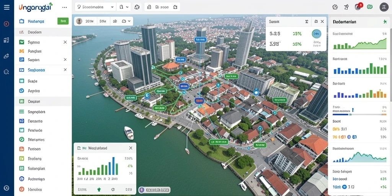The image size is (392, 196).
Task: Click the green star in right panel header
Action: click(385, 22)
